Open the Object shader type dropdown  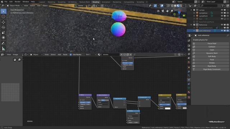[36, 54]
